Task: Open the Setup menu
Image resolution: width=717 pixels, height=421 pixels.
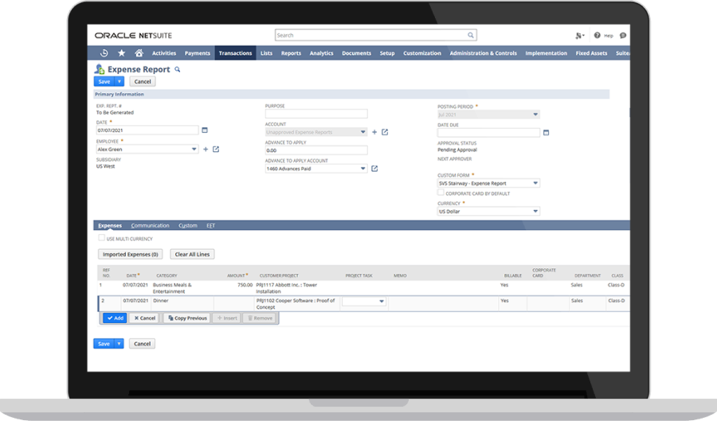Action: coord(387,53)
